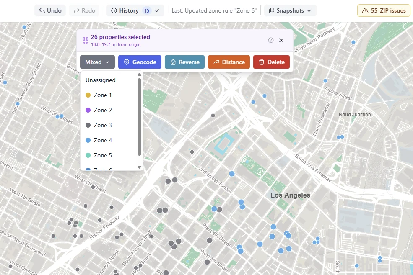413x275 pixels.
Task: Click the Snapshots copy icon
Action: (272, 10)
